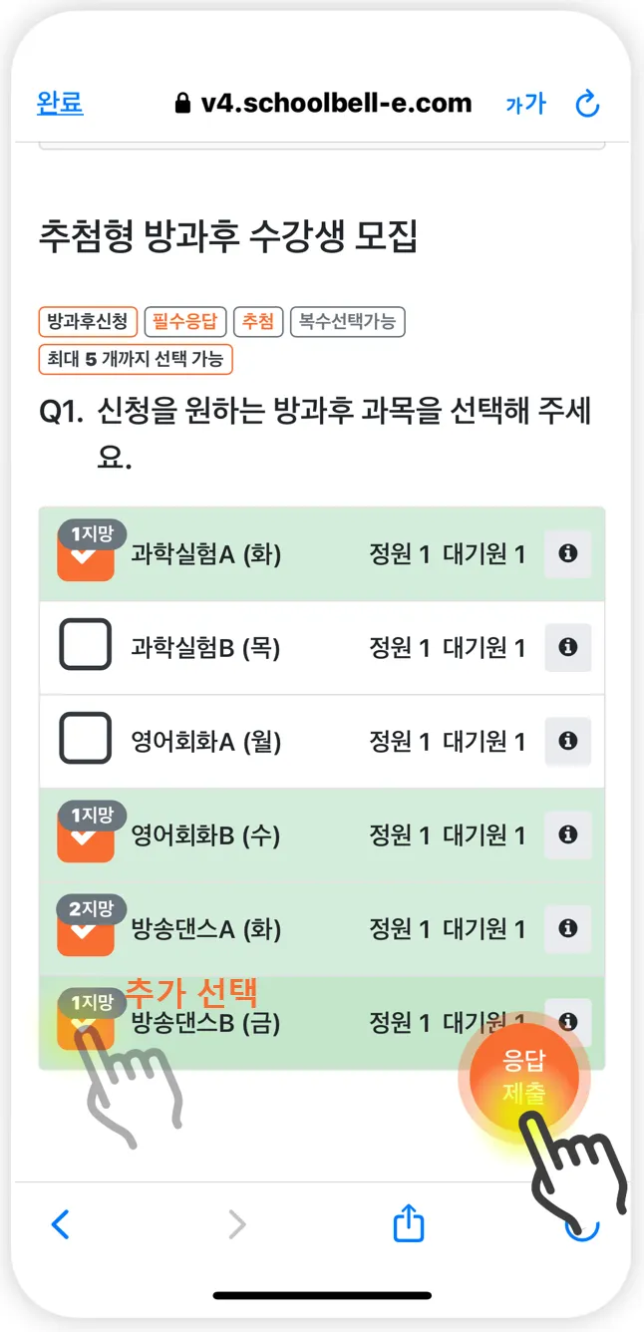Tap the forward chevron in bottom toolbar
This screenshot has height=1332, width=644.
[236, 1224]
